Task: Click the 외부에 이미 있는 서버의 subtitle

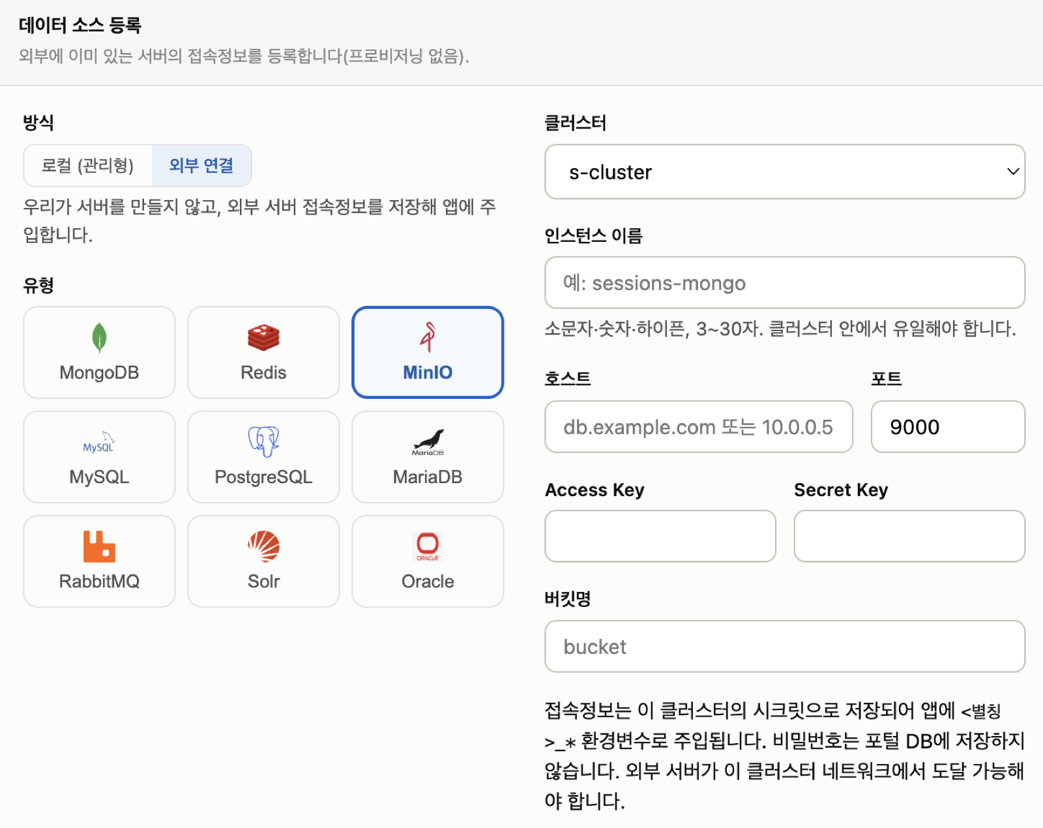Action: coord(244,56)
